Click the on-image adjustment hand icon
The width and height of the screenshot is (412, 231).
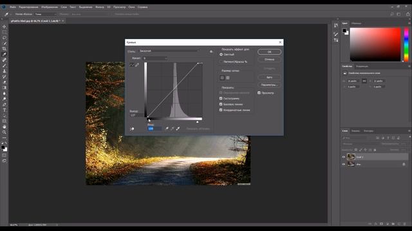(x=132, y=129)
